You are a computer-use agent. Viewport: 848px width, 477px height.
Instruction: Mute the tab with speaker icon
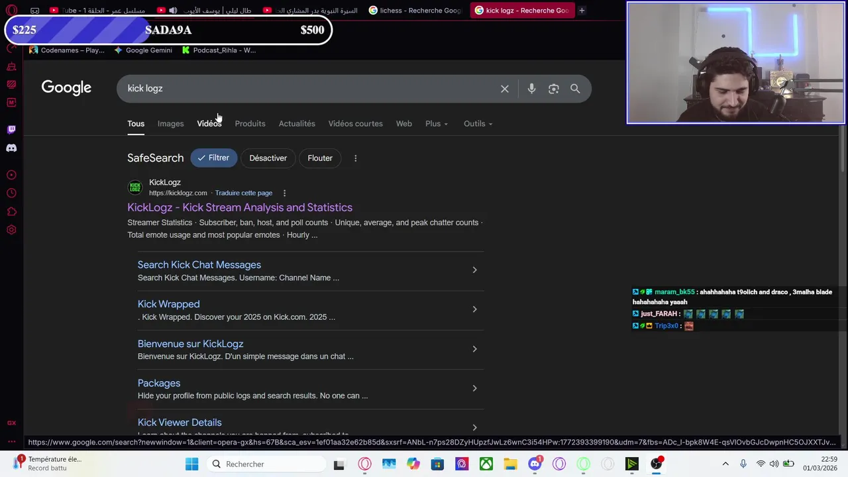point(173,10)
